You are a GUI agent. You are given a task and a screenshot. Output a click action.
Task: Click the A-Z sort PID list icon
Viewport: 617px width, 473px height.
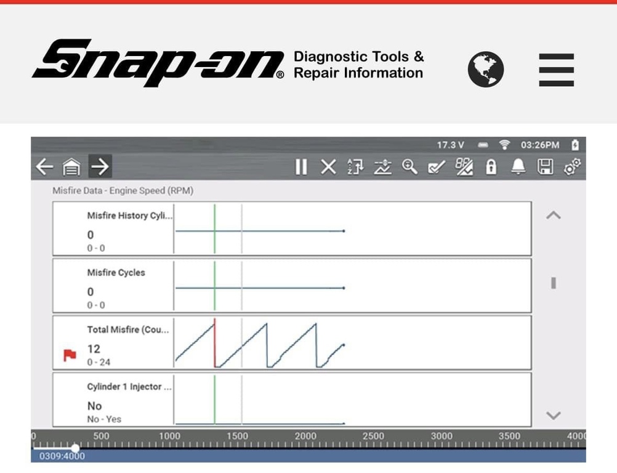point(356,167)
